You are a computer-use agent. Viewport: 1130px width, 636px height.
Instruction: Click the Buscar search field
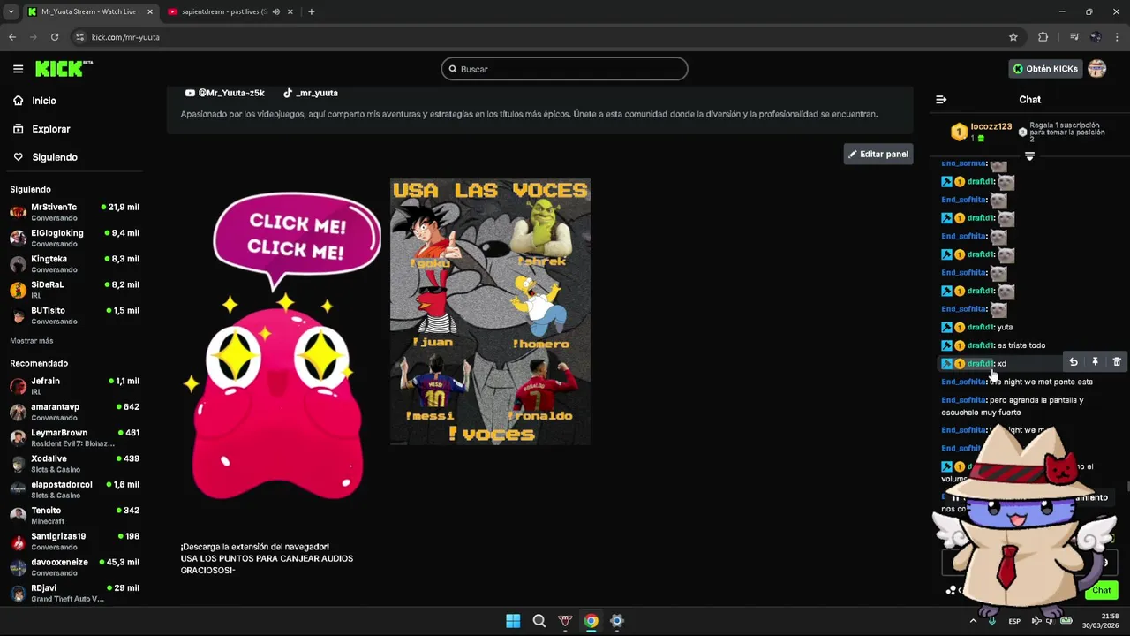[564, 69]
